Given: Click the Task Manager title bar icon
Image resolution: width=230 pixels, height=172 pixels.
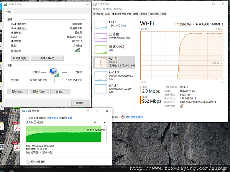Looking at the screenshot, I should click(95, 4).
